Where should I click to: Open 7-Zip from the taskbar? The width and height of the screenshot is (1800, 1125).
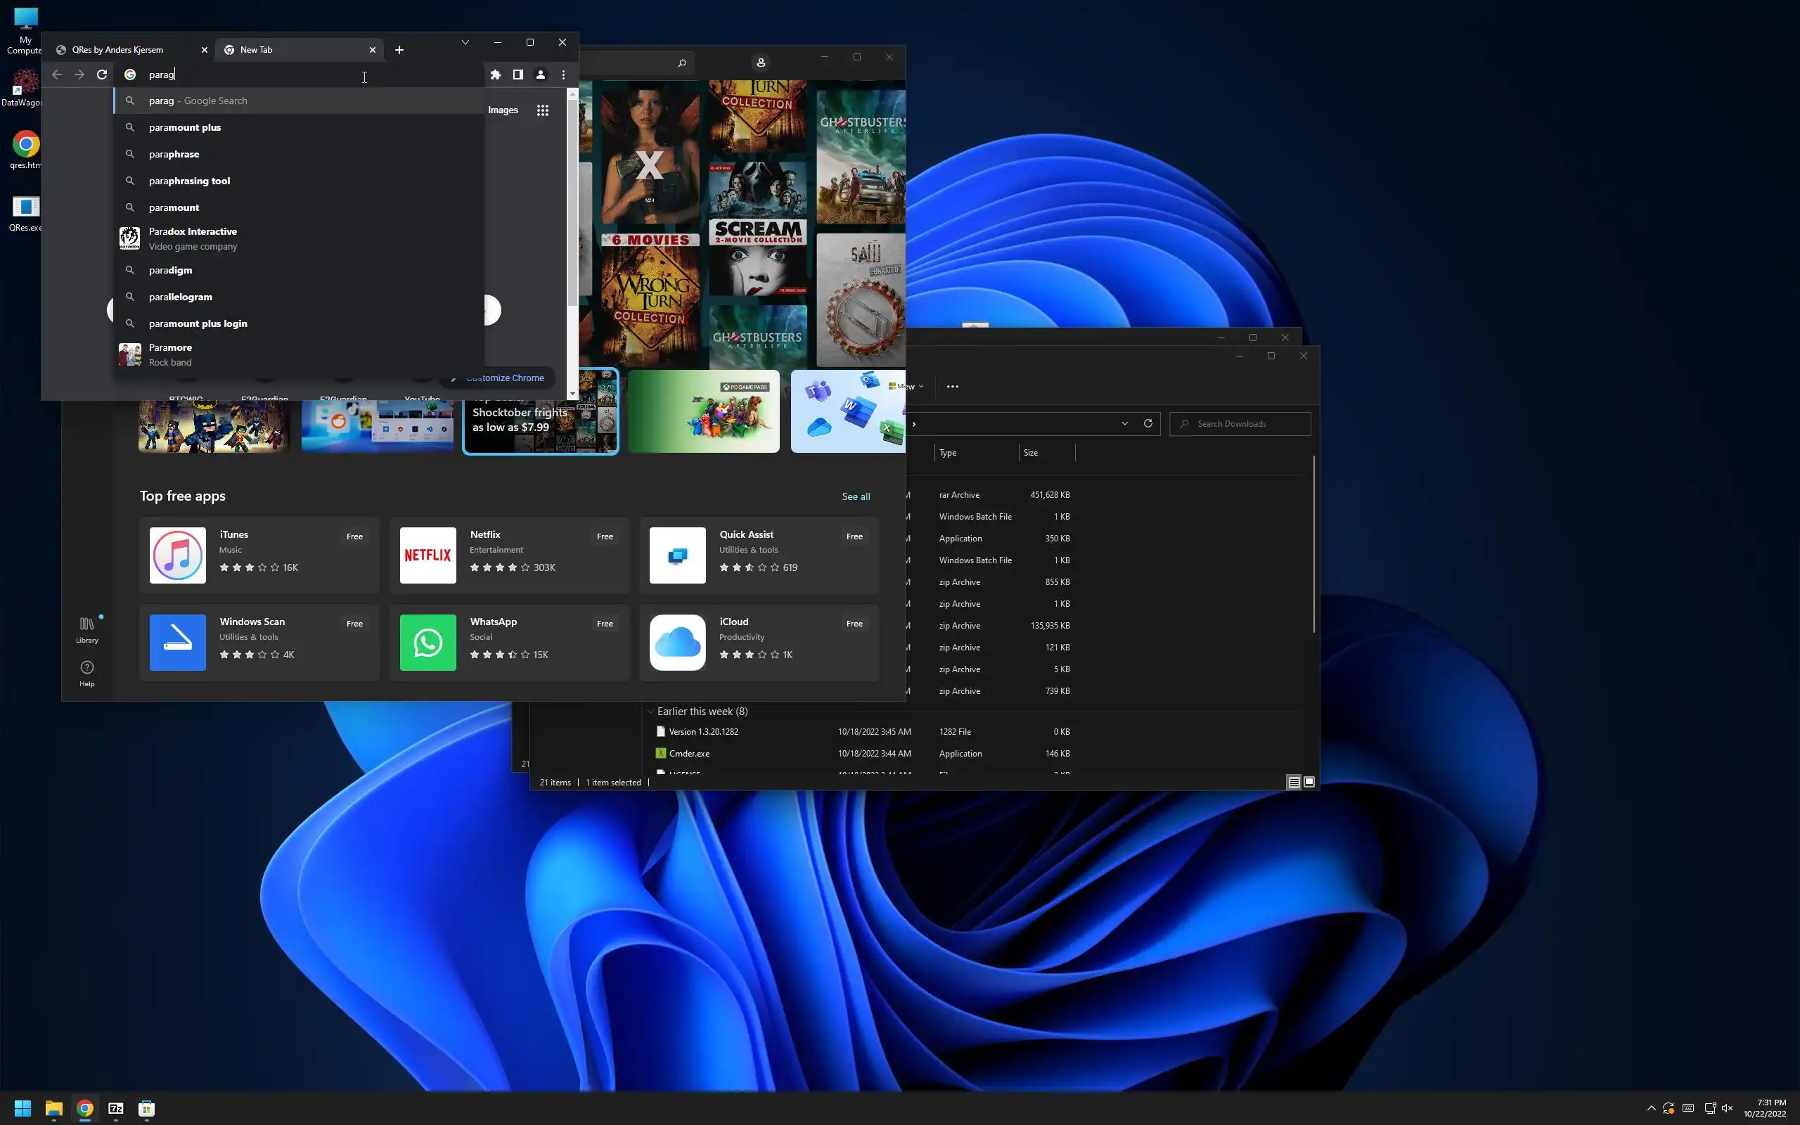pos(115,1109)
